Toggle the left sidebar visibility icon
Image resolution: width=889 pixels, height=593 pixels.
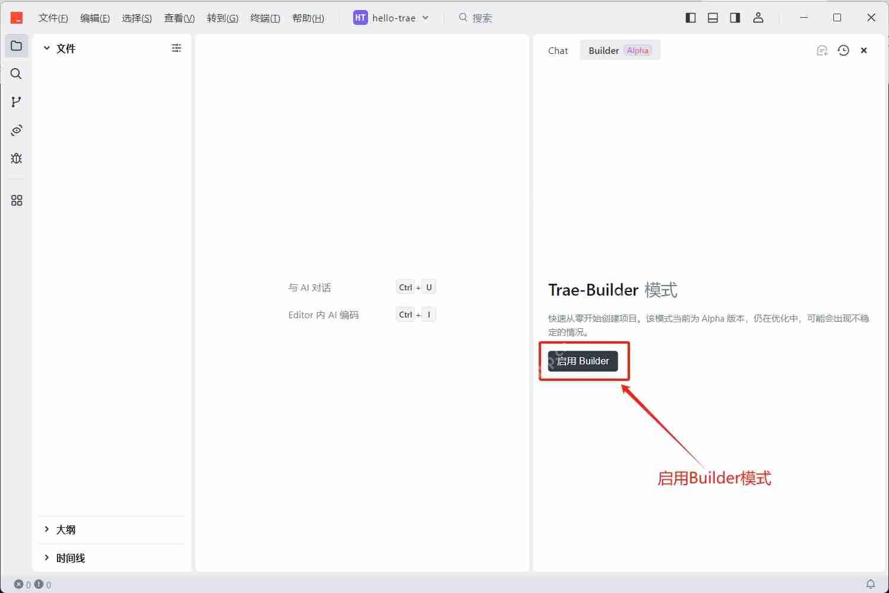point(690,18)
